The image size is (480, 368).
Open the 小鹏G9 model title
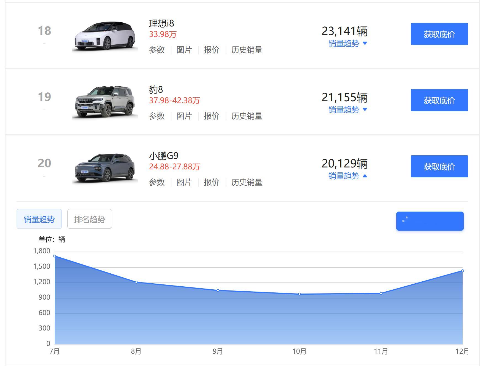pos(164,156)
